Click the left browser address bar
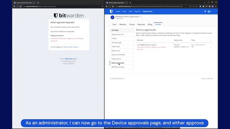This screenshot has height=129, width=230. coord(63,6)
